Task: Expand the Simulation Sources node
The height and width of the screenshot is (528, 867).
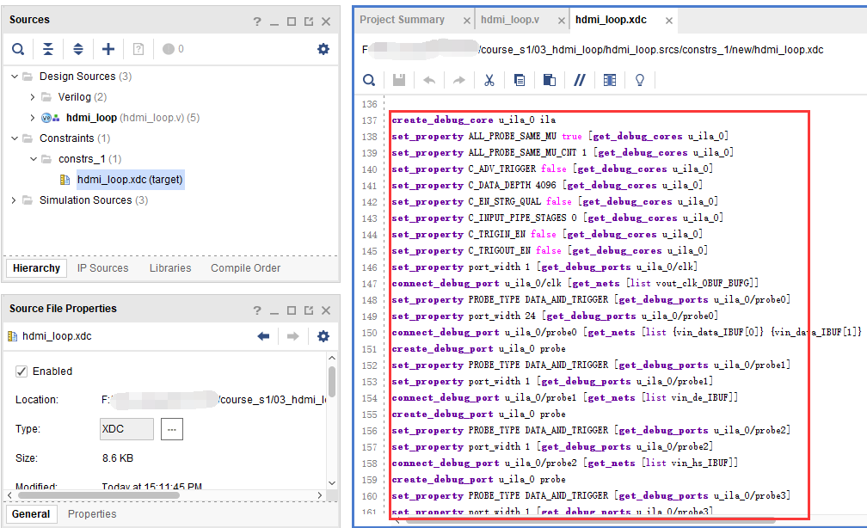Action: 15,200
